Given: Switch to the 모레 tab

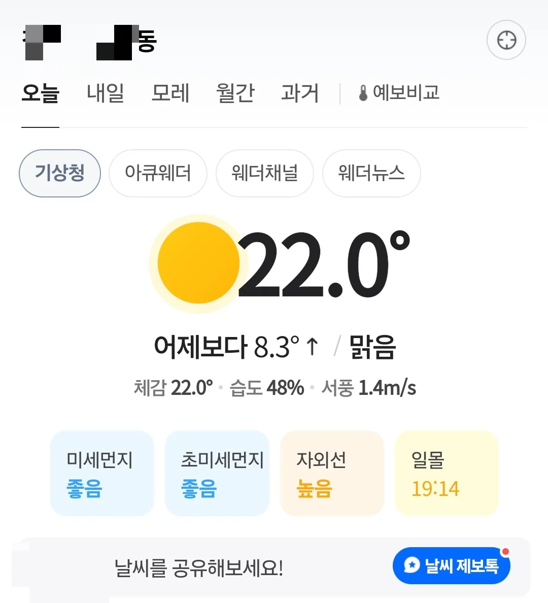Looking at the screenshot, I should (170, 93).
